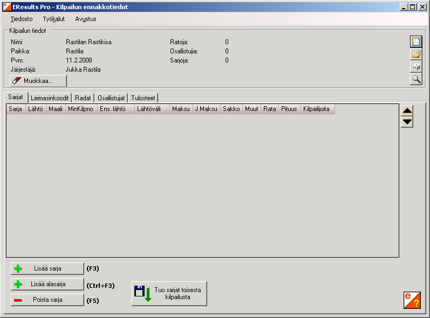Click the competition name Rastilan Rastikisa
430x318 pixels.
[88, 42]
